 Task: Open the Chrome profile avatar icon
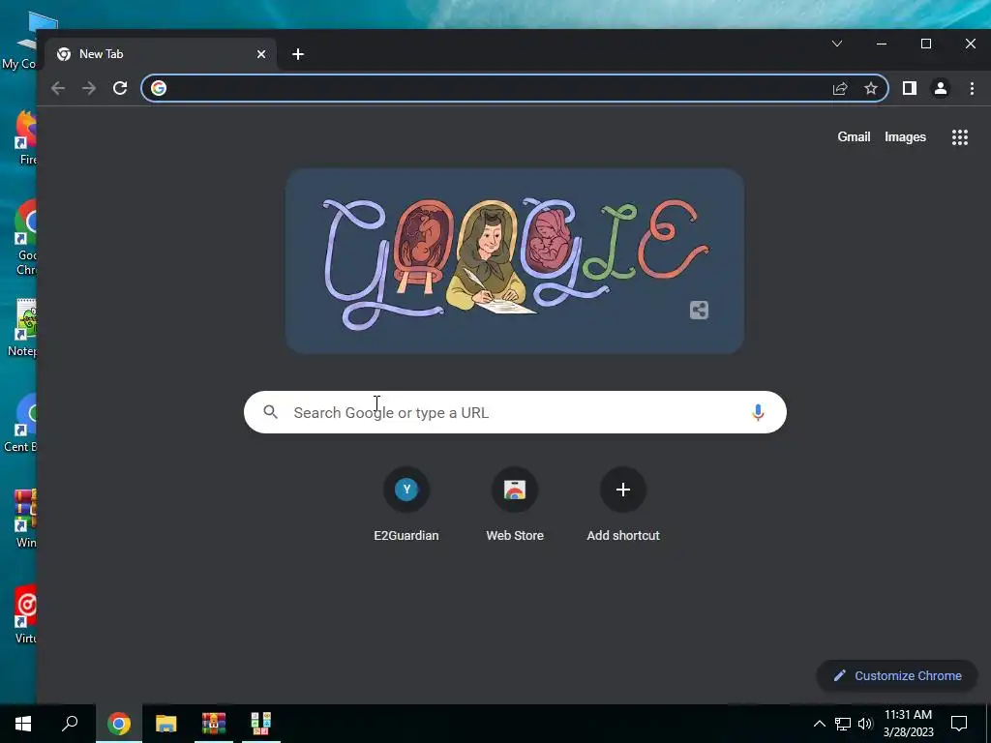click(941, 88)
